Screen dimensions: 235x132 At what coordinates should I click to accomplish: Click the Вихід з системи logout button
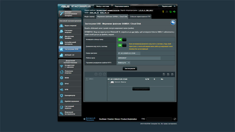click(x=102, y=6)
